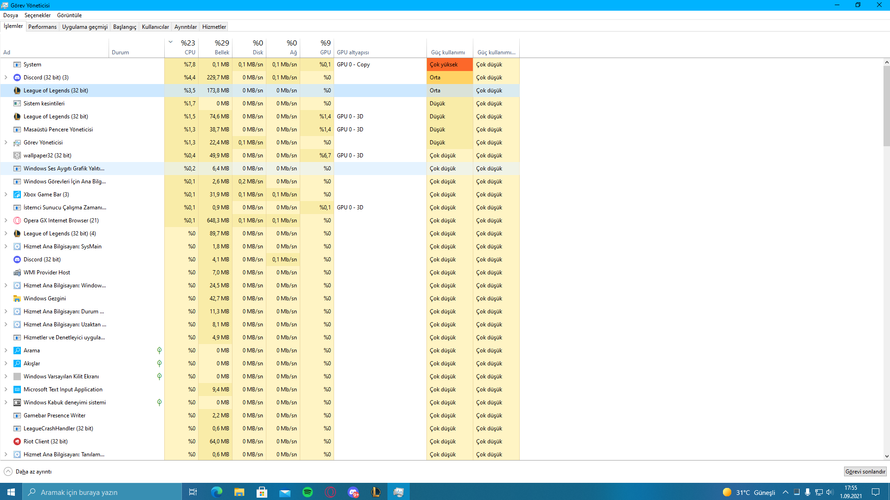890x500 pixels.
Task: Sort processes by Disk column header
Action: 249,47
